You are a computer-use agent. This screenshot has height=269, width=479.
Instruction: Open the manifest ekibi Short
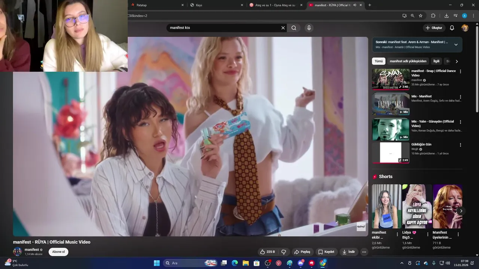[x=387, y=206]
